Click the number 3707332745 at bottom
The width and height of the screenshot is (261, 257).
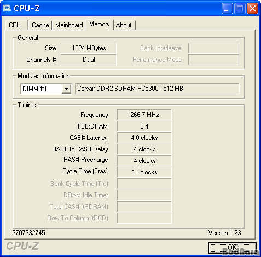[28, 233]
